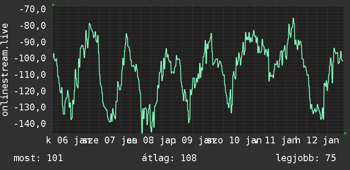Click the -120,0 y-axis label
The height and width of the screenshot is (170, 350).
click(30, 91)
